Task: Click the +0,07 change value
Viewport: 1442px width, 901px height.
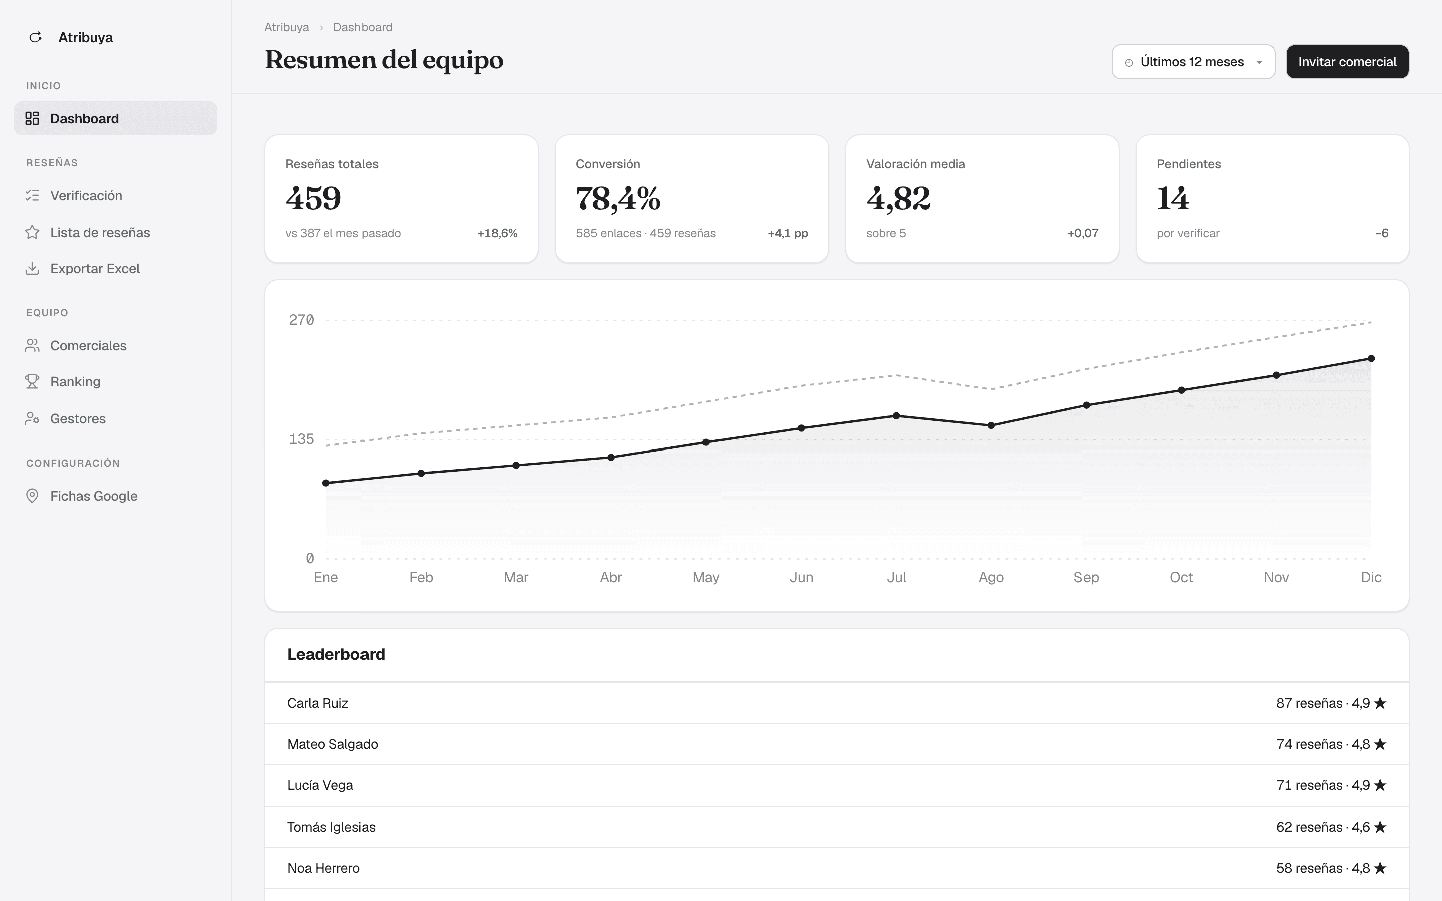Action: click(1083, 233)
